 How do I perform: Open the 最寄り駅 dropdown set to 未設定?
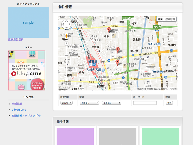[67, 103]
